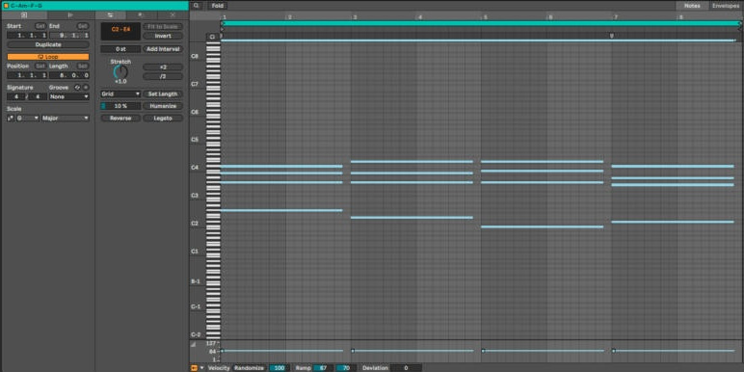Switch to the Envelopes tab

[727, 6]
